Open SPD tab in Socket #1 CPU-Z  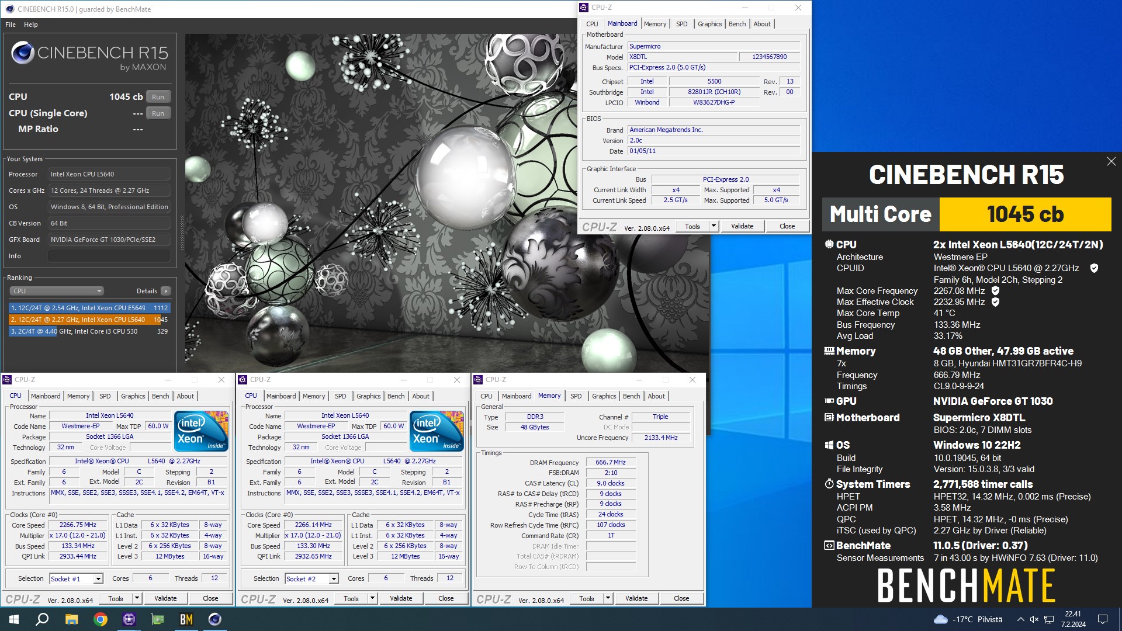coord(105,396)
